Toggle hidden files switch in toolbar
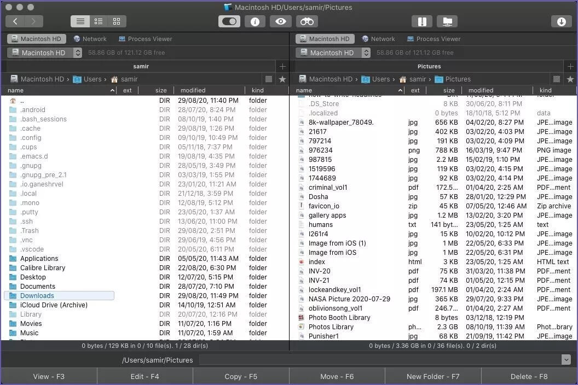Viewport: 578px width, 385px height. coord(229,21)
